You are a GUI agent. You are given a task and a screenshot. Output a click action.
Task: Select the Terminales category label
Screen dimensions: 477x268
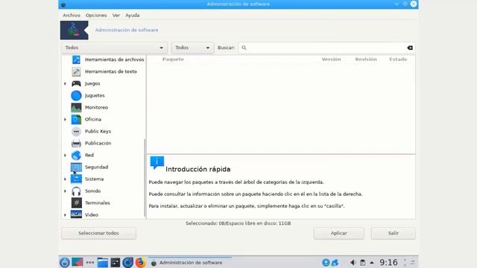pyautogui.click(x=98, y=202)
